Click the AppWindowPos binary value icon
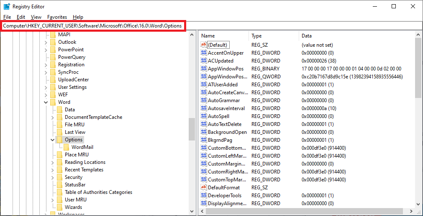The image size is (423, 216). (x=203, y=68)
